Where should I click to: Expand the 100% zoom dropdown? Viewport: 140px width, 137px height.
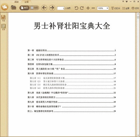click(x=107, y=8)
